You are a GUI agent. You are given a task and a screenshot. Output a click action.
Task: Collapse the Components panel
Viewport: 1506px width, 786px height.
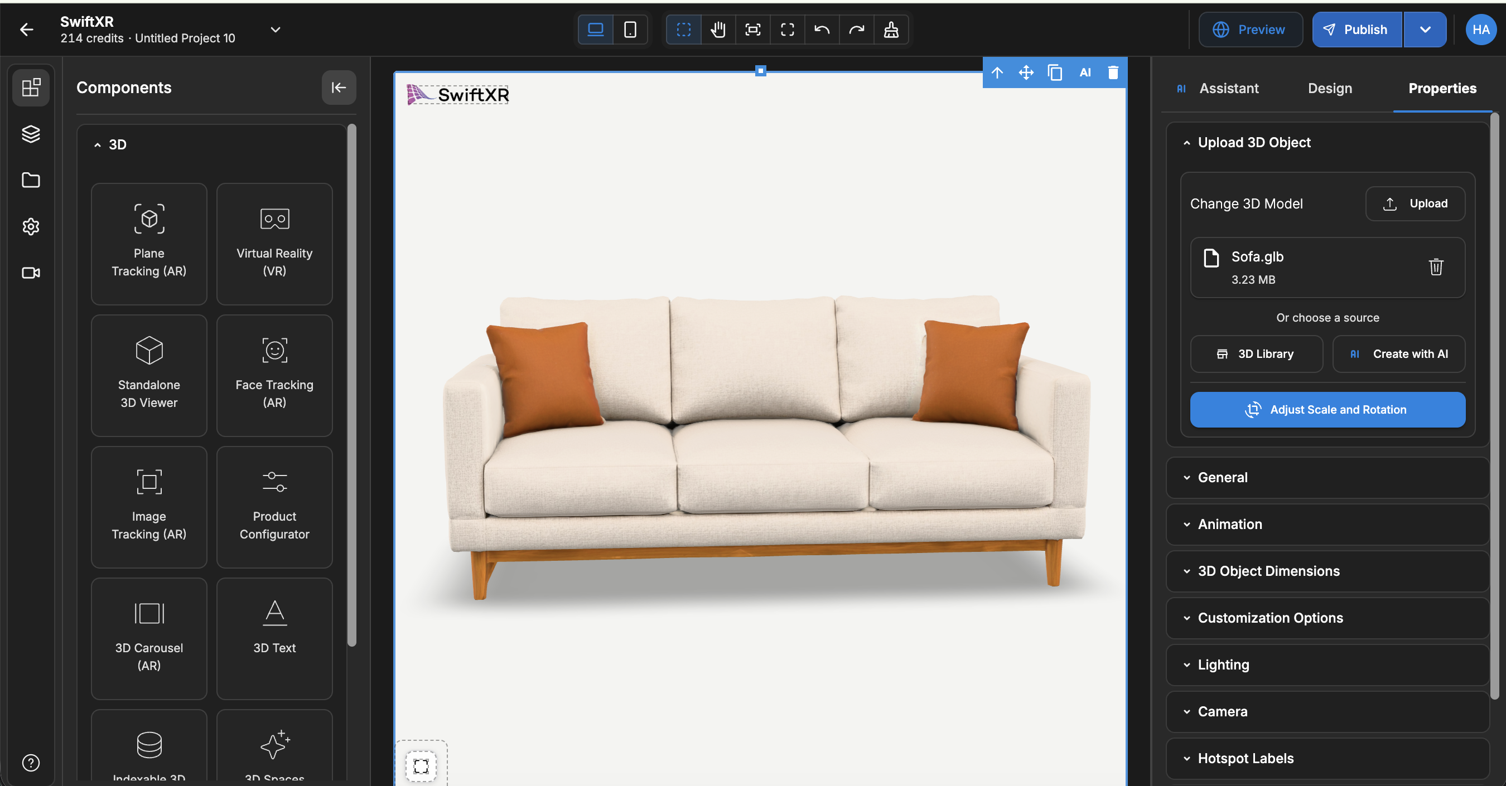point(339,88)
